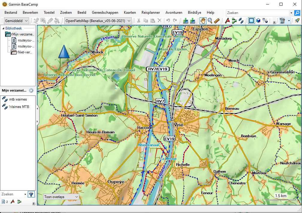The image size is (302, 213).
Task: Toggle the 3D map view button
Action: pyautogui.click(x=258, y=21)
